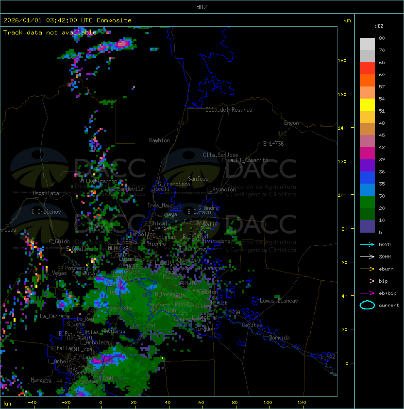Pick the bright yellow swatch in dBZ scale
The width and height of the screenshot is (404, 409).
pos(367,105)
